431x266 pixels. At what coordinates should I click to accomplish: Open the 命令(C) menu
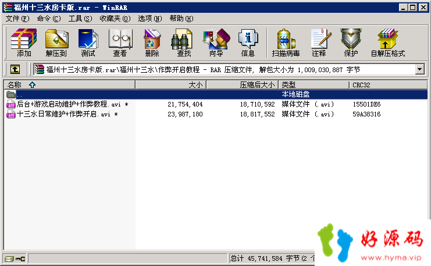49,19
